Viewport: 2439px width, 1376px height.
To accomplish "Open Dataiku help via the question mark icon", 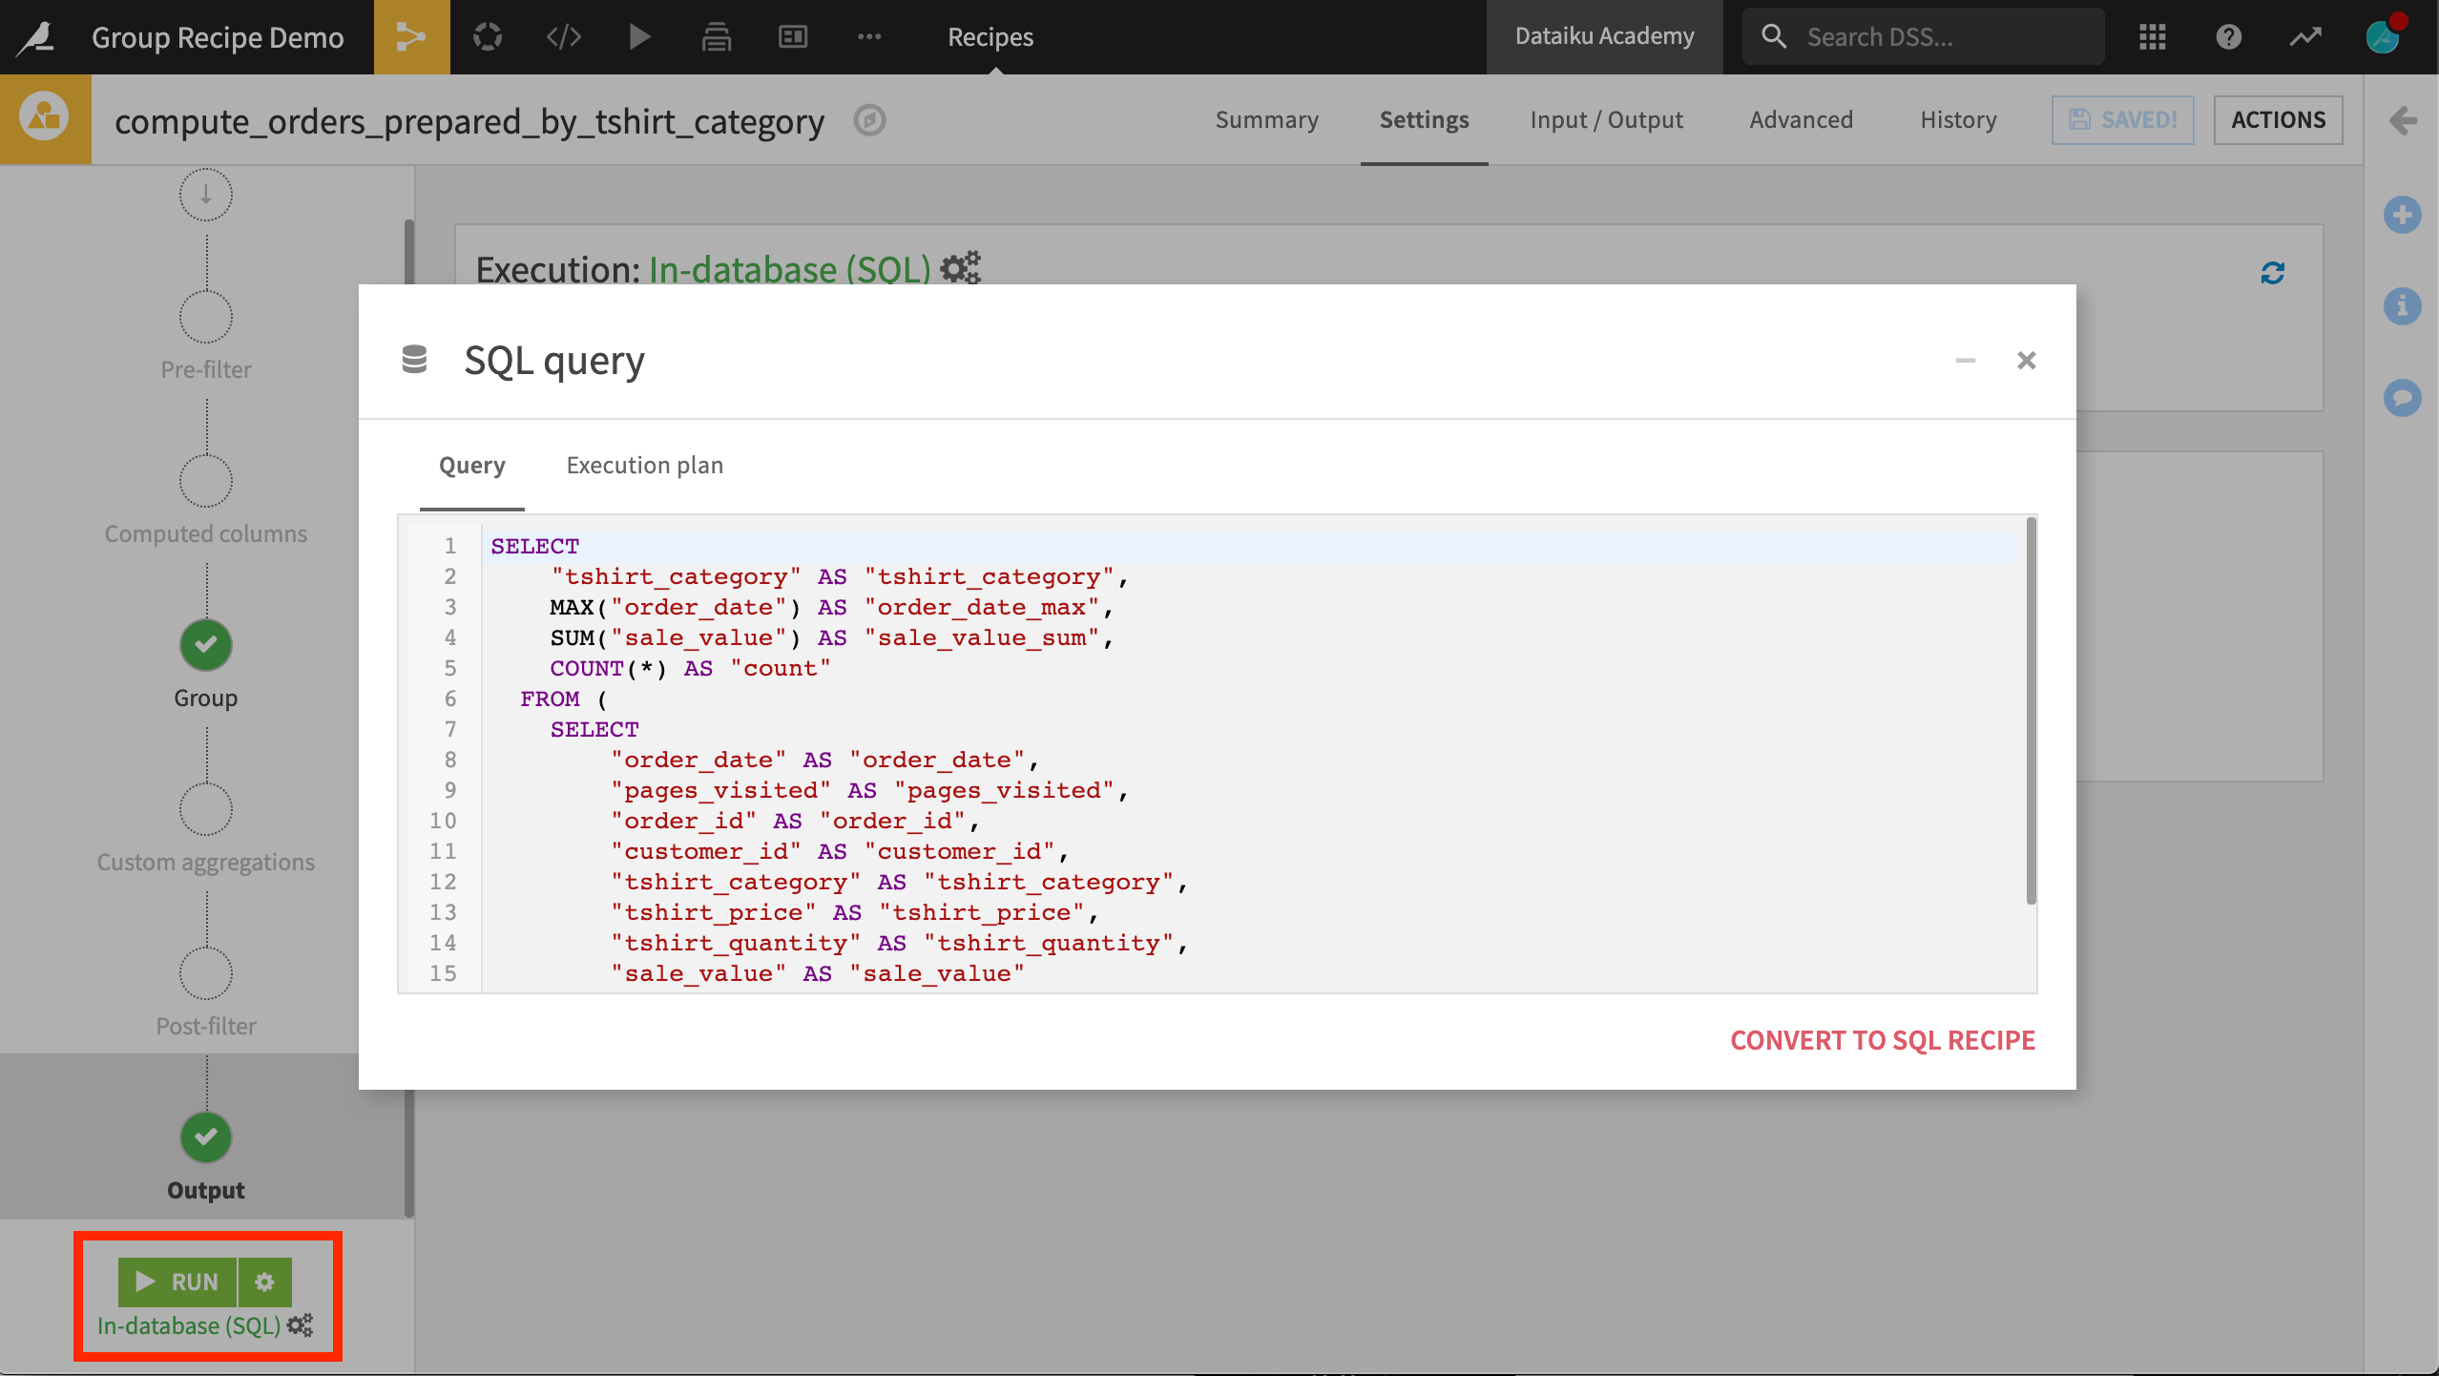I will tap(2228, 37).
